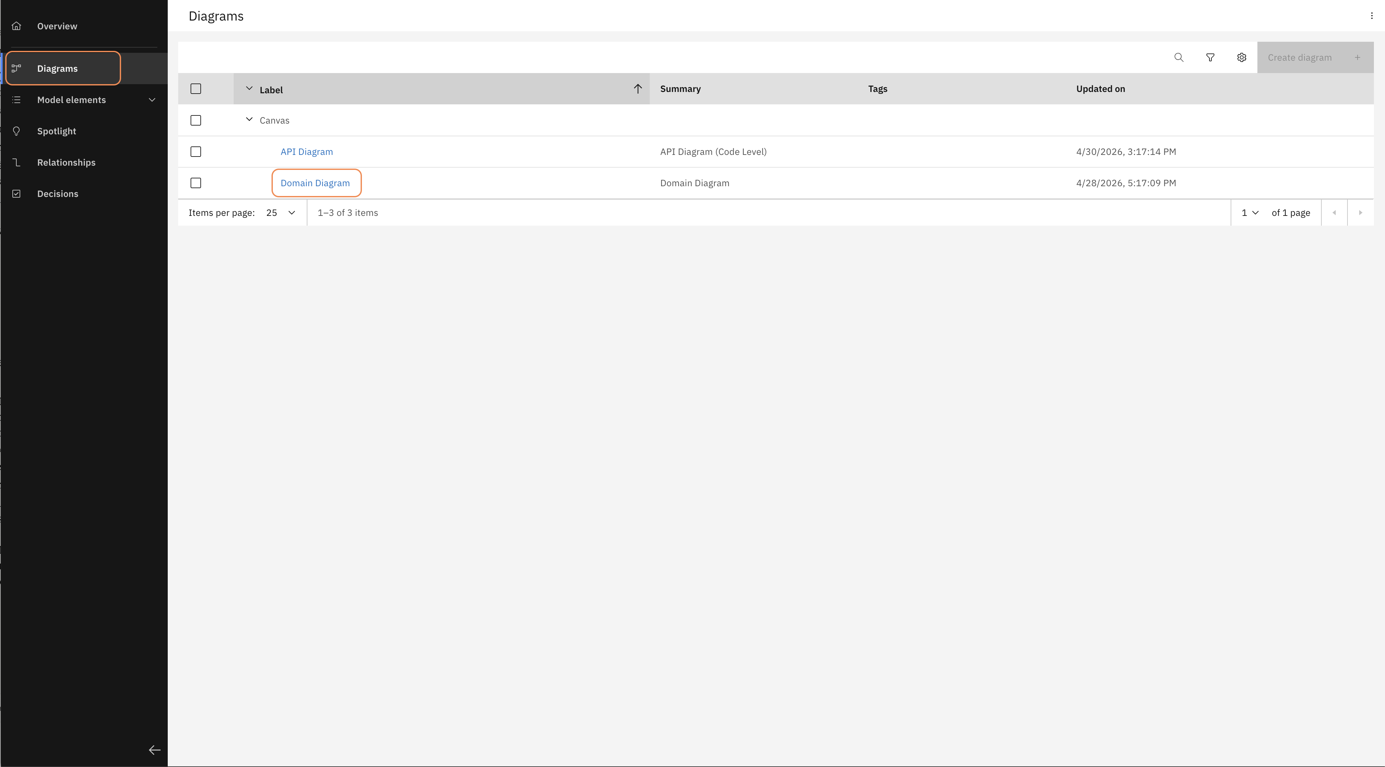Click the Spotlight lightbulb icon
Screen dimensions: 1385x767
click(x=17, y=131)
